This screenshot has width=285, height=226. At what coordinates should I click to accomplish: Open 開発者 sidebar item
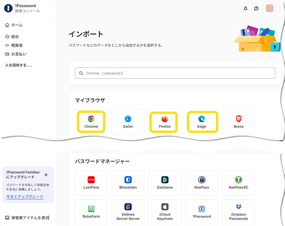click(x=14, y=45)
